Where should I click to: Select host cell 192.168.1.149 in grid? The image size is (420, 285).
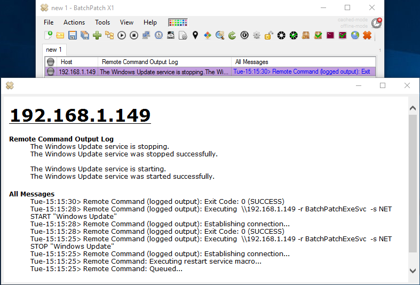77,72
